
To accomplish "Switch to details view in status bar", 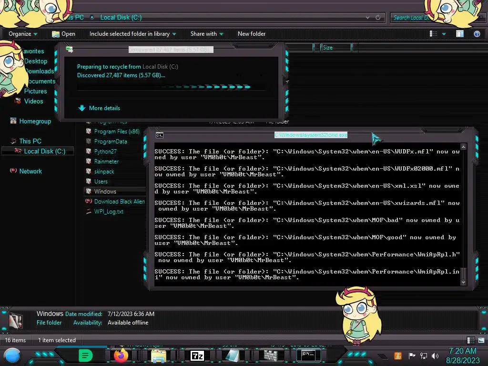I will click(470, 340).
